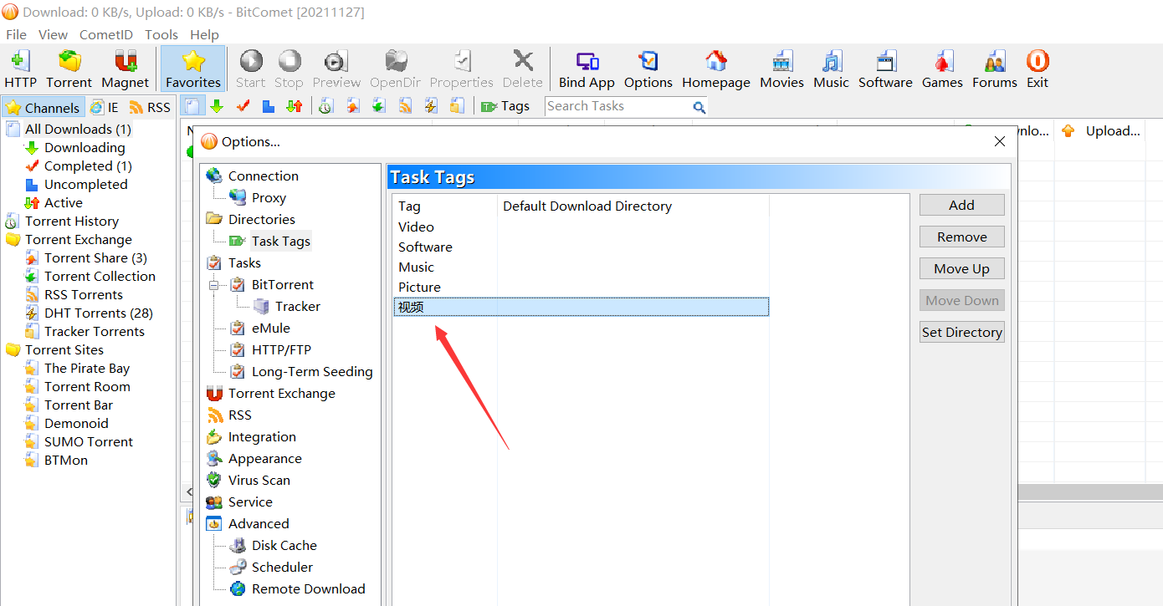Select Appearance in Options tree
Viewport: 1163px width, 606px height.
[265, 458]
